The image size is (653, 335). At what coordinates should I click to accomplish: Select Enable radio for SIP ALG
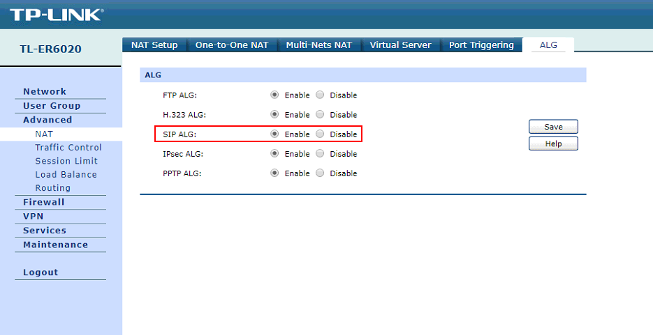274,134
